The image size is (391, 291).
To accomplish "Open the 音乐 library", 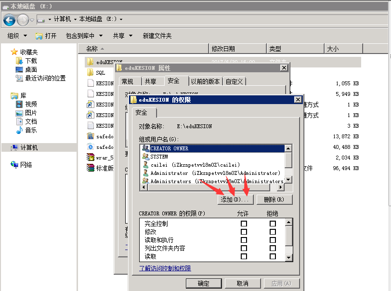I will point(30,130).
